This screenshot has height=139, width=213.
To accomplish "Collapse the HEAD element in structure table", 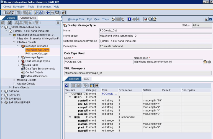I will 70,97.
